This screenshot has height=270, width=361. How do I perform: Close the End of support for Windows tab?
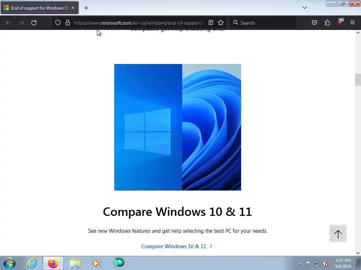tap(73, 8)
